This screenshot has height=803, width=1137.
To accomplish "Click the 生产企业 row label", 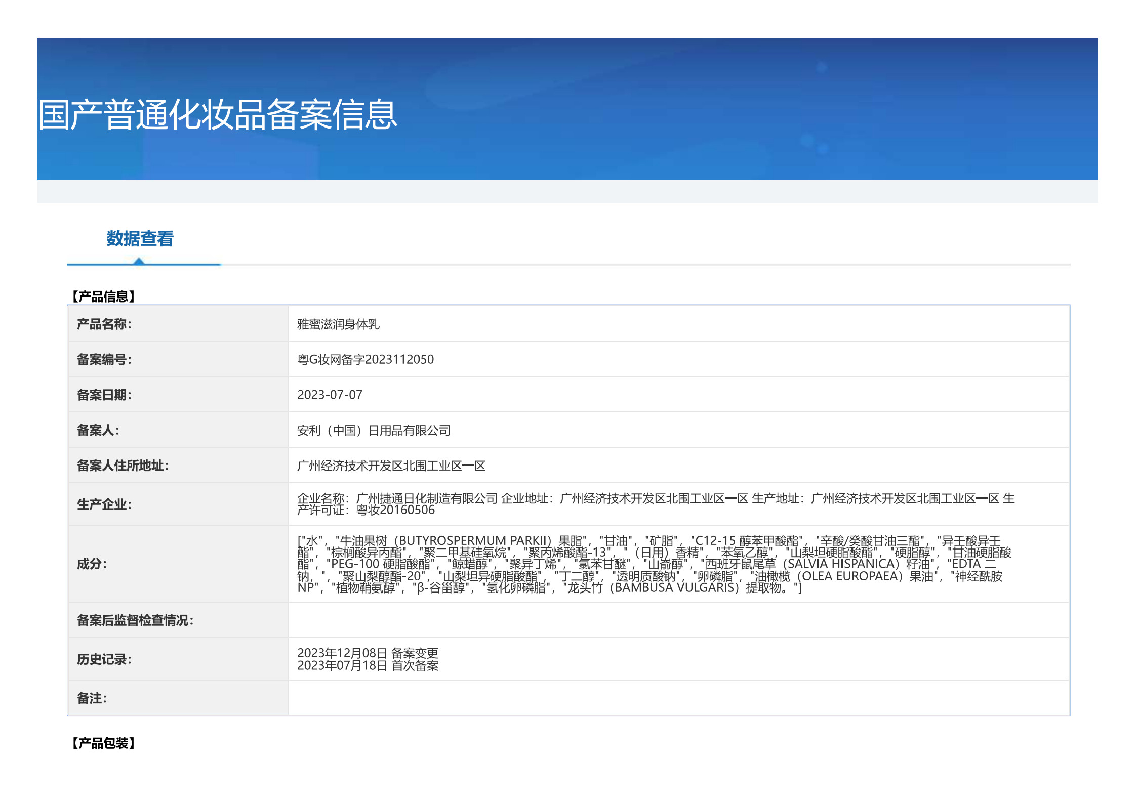I will coord(104,504).
